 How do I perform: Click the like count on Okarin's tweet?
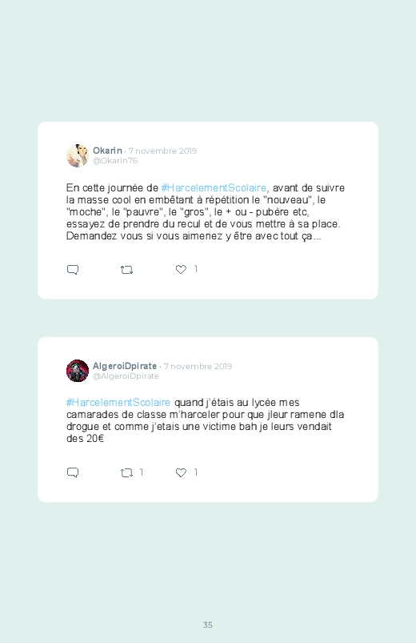[195, 269]
